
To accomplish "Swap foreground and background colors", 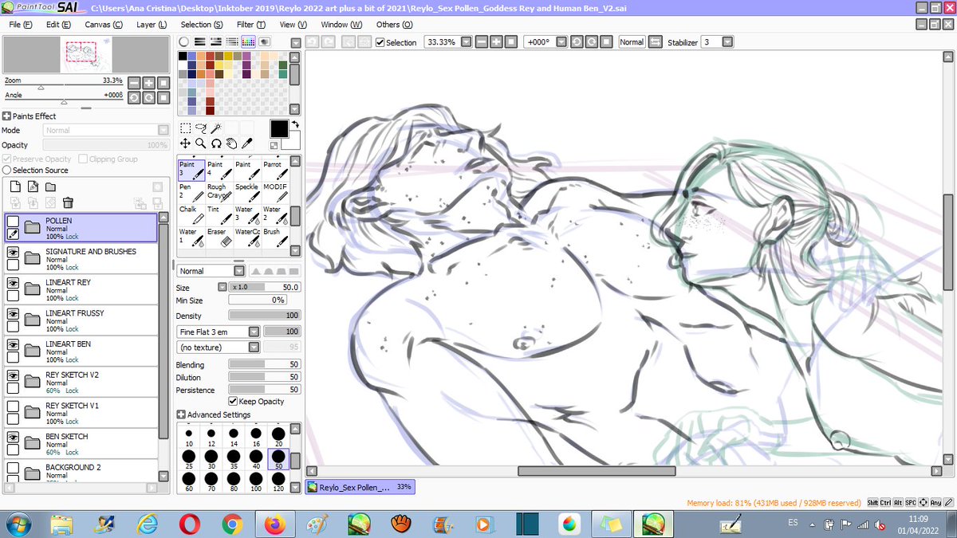I will point(295,124).
